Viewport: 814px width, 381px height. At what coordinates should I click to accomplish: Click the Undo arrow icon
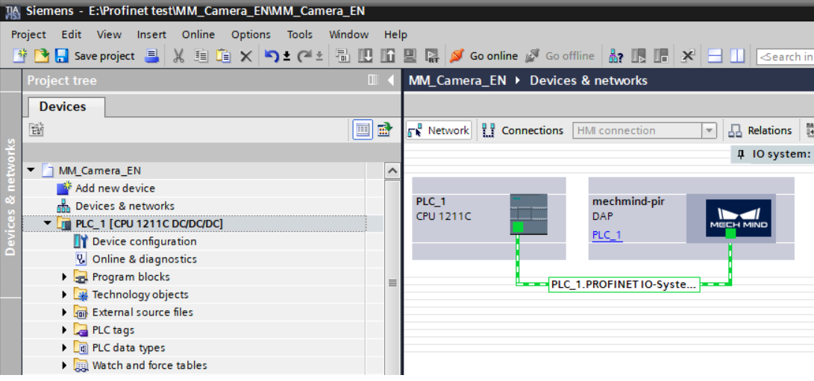pos(272,55)
